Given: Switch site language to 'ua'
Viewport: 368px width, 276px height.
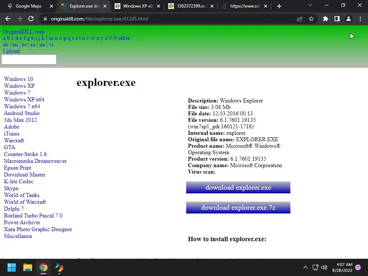Looking at the screenshot, I should 42,45.
